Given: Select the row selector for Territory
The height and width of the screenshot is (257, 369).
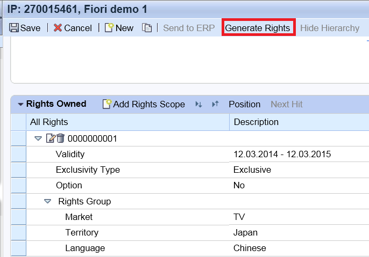Looking at the screenshot, I should point(19,233).
